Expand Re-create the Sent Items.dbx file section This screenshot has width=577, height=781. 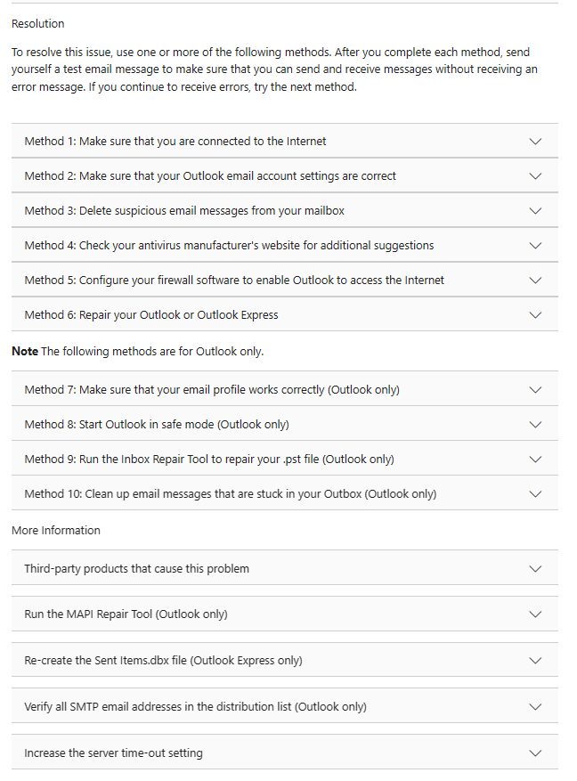(285, 660)
